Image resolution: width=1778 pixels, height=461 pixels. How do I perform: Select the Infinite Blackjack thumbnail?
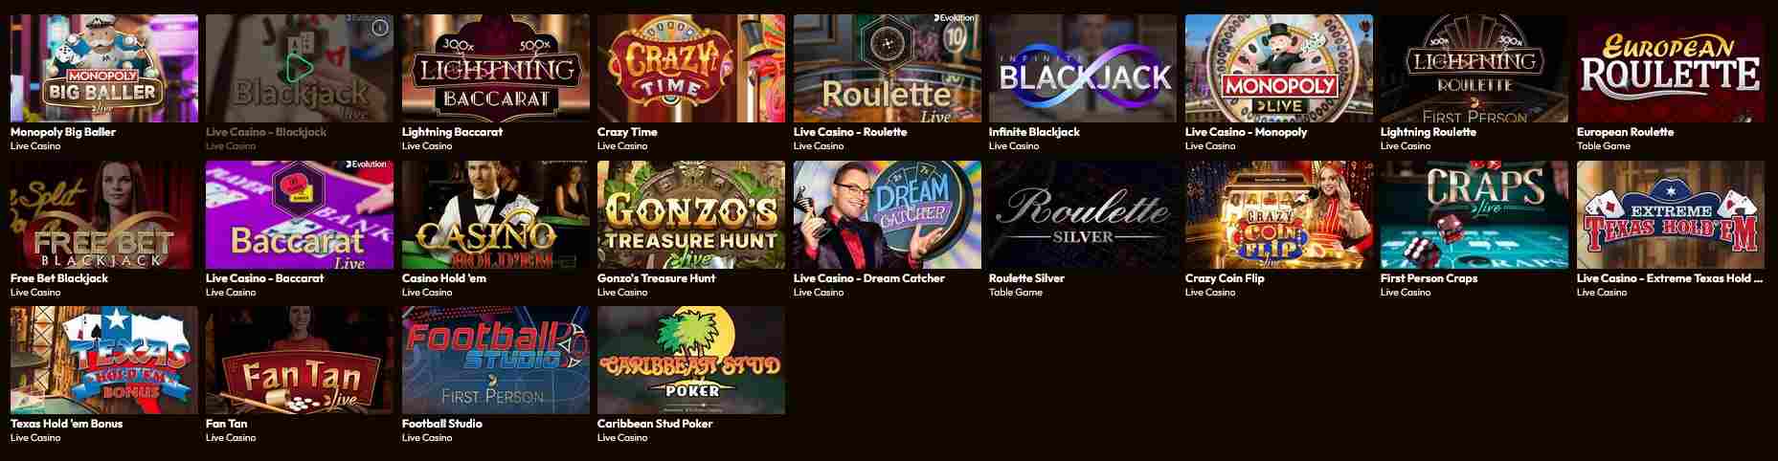point(1083,68)
